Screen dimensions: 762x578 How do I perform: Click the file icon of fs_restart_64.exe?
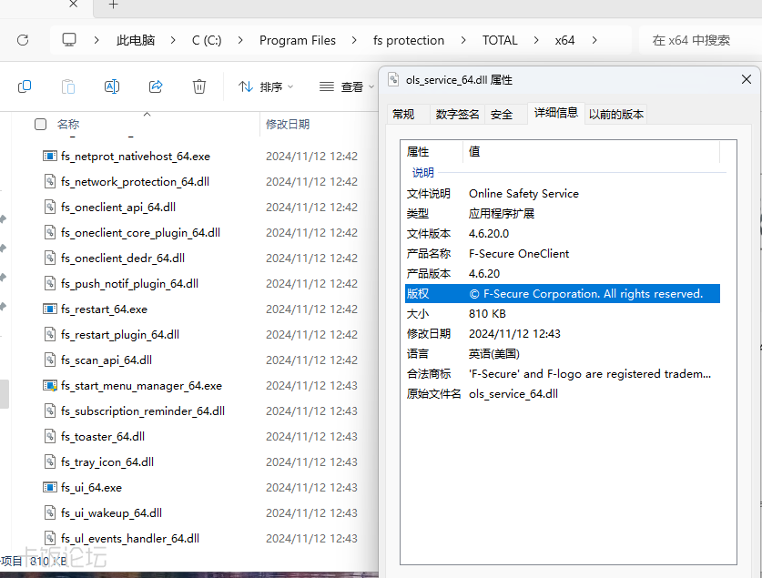[50, 309]
